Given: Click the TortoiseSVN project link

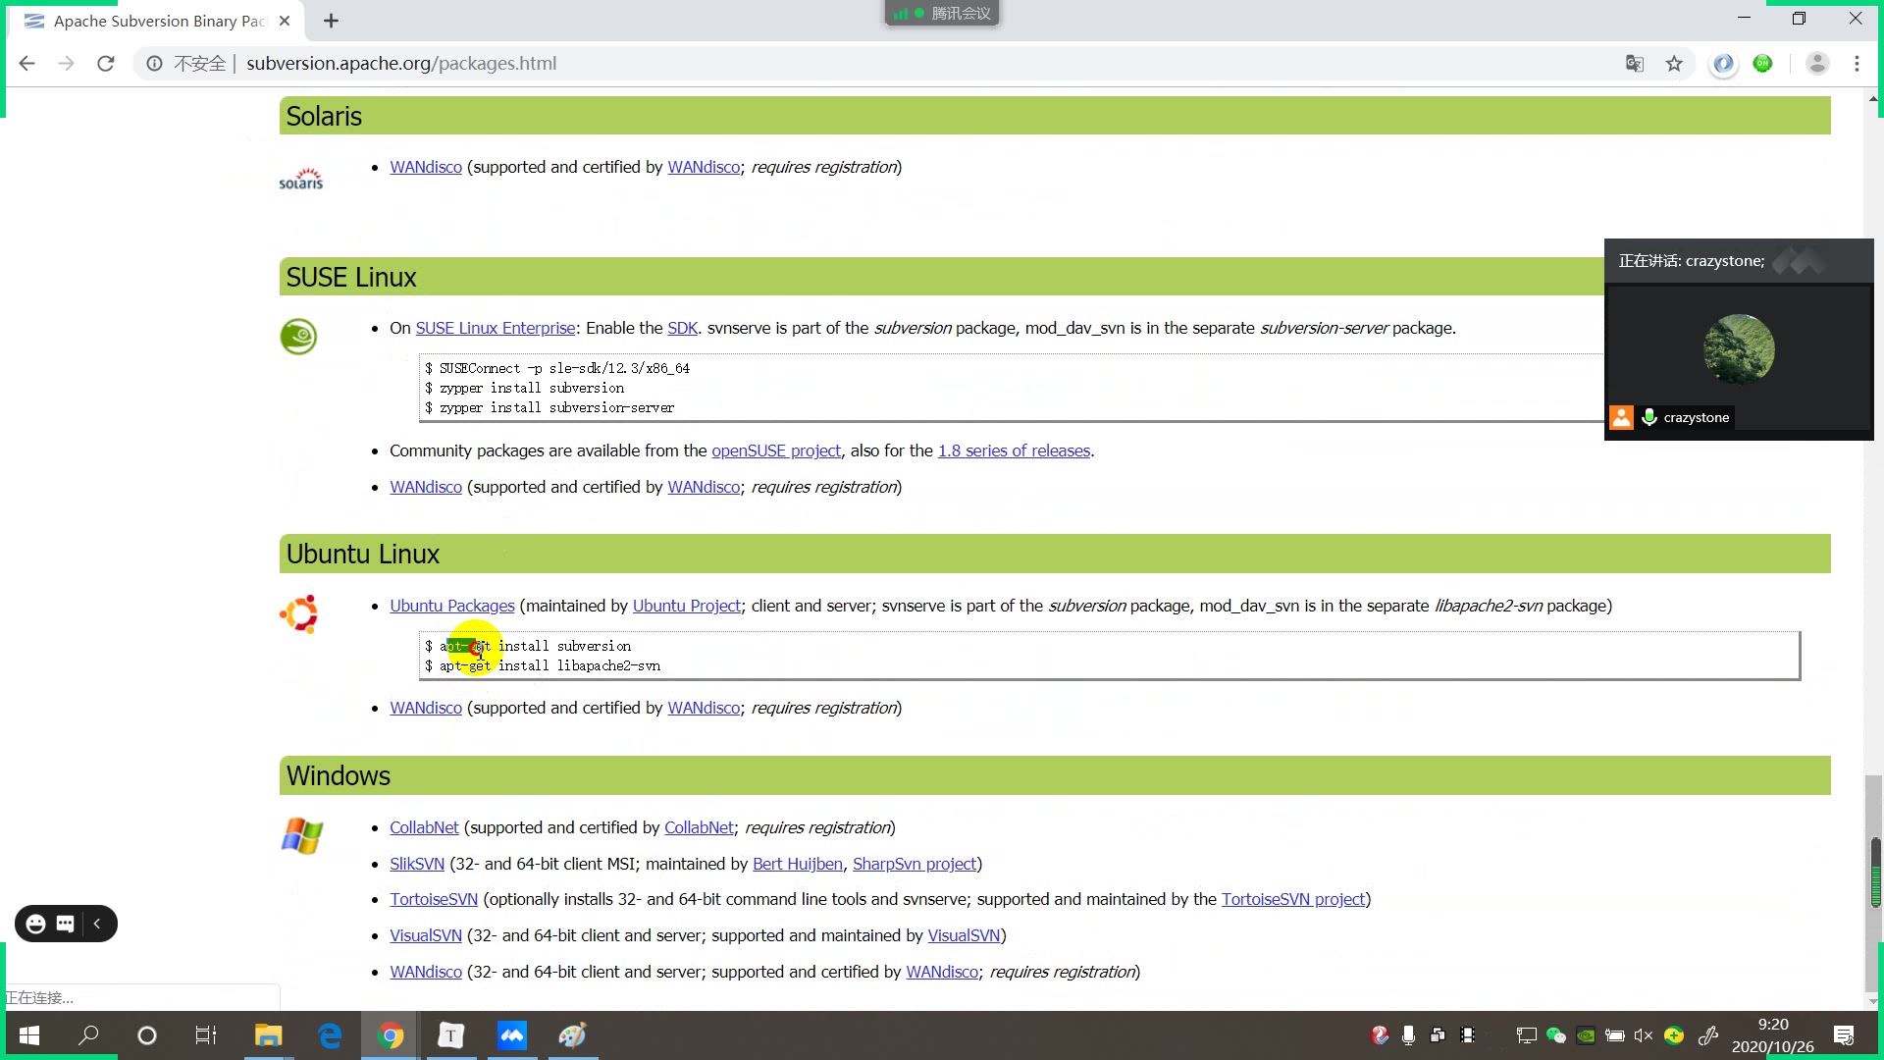Looking at the screenshot, I should click(1292, 898).
